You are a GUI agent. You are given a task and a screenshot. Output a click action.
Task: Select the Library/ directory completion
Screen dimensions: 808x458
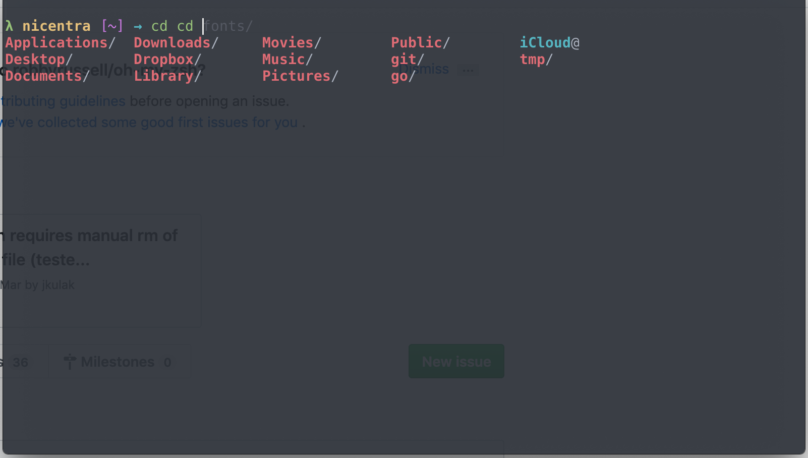point(164,76)
